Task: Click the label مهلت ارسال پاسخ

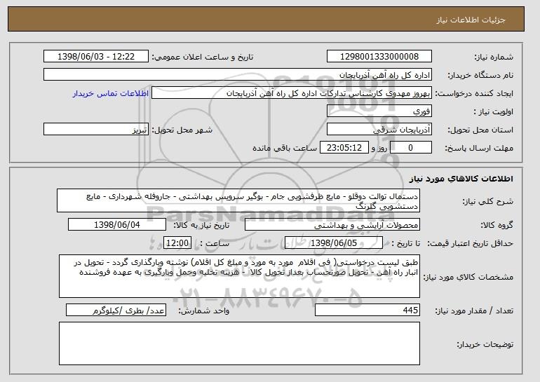Action: [x=479, y=148]
